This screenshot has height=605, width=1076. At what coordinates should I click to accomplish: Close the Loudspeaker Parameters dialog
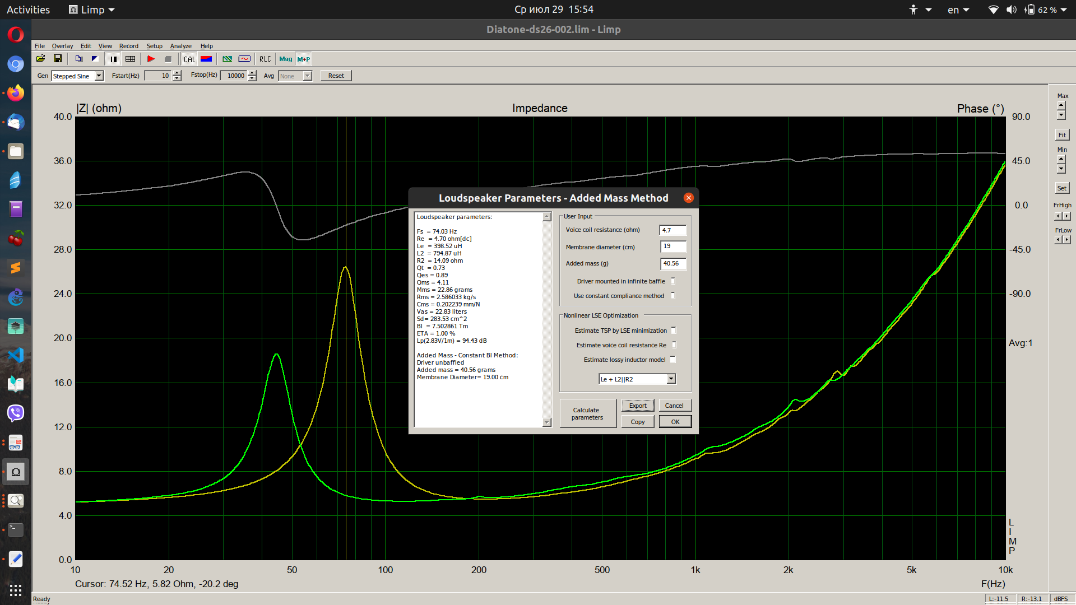click(689, 198)
